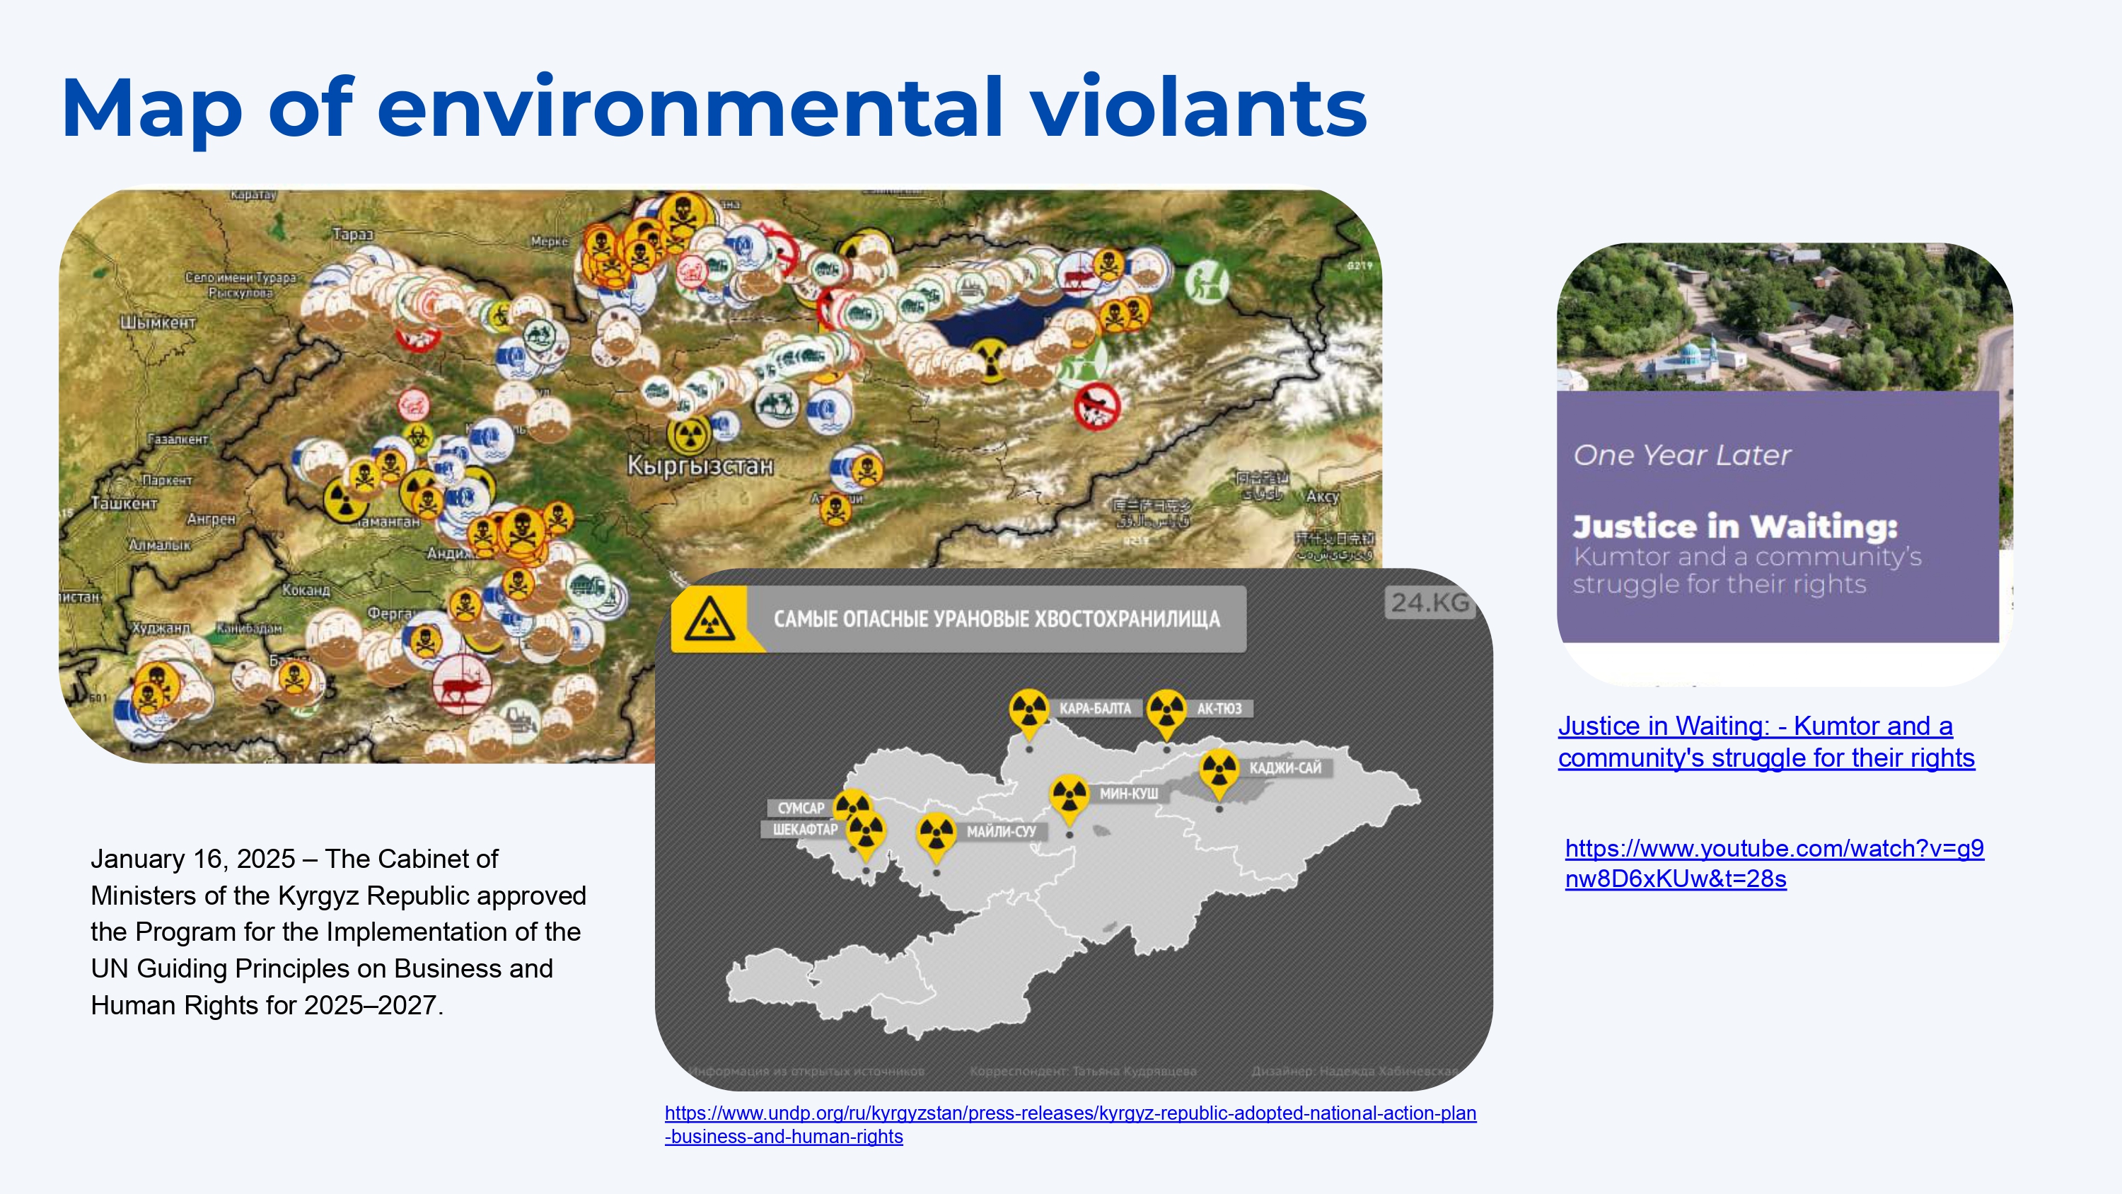Click the yellow hazard warning triangle icon

pyautogui.click(x=709, y=619)
